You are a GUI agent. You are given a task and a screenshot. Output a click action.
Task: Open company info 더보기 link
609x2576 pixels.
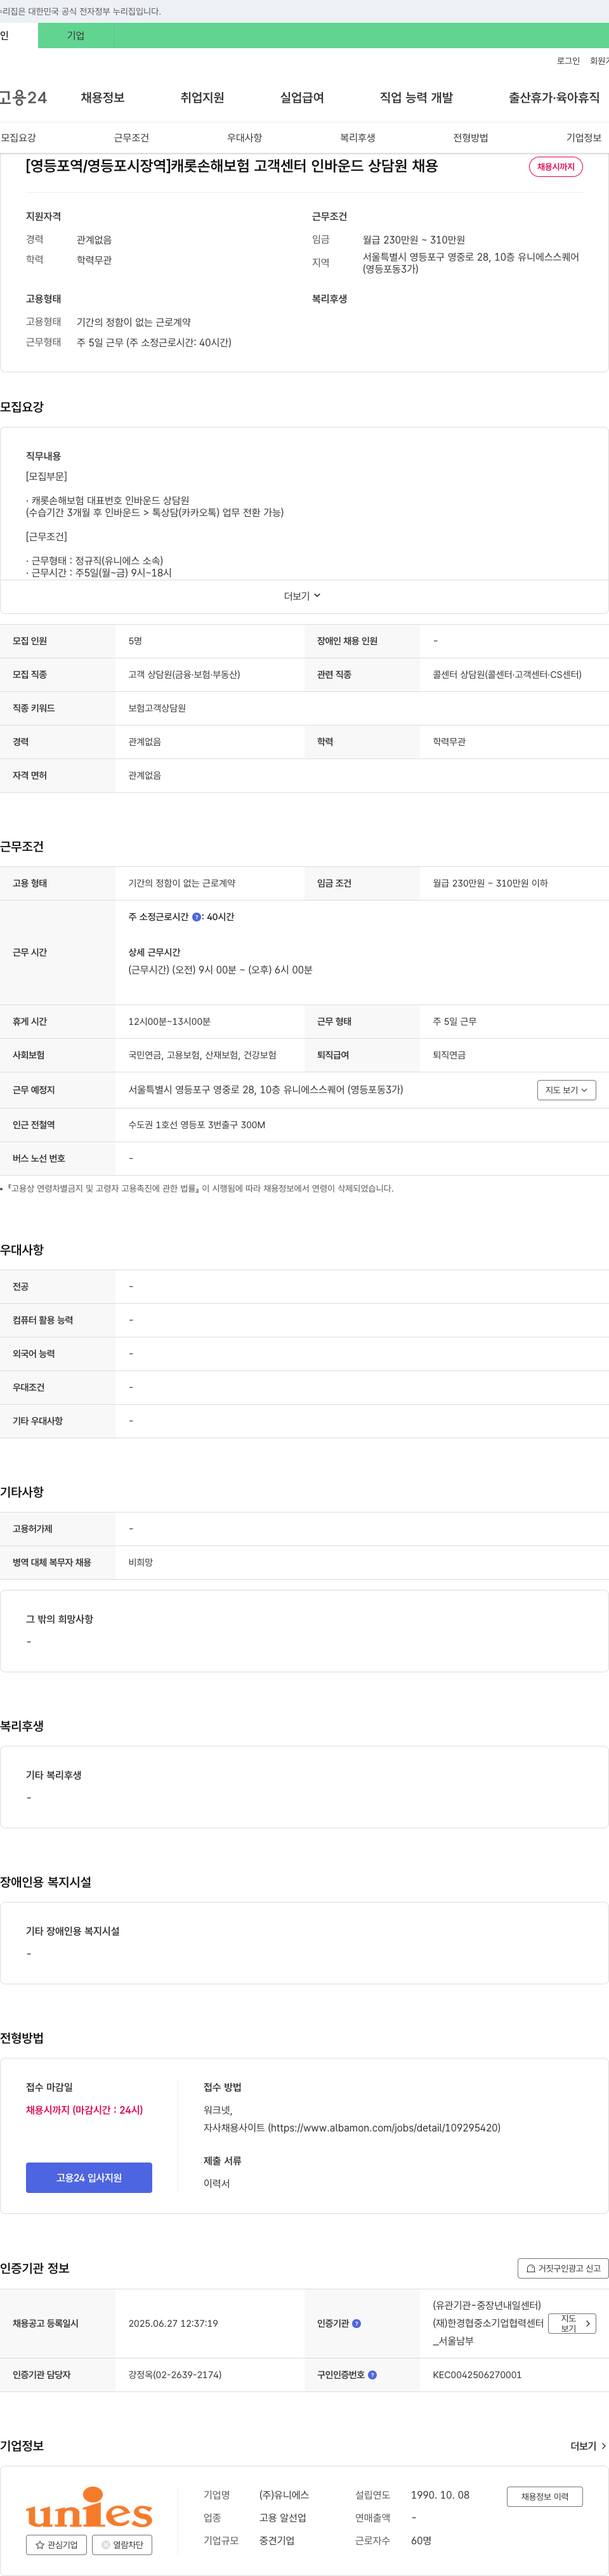point(588,2446)
